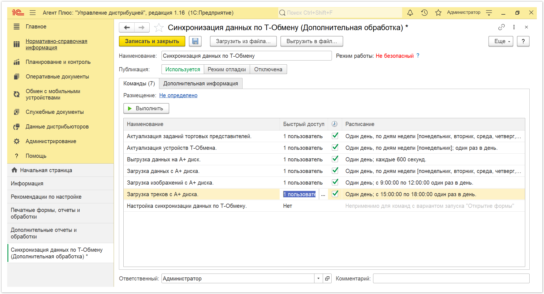Click the schedule clock column header
The width and height of the screenshot is (544, 294).
click(x=335, y=124)
